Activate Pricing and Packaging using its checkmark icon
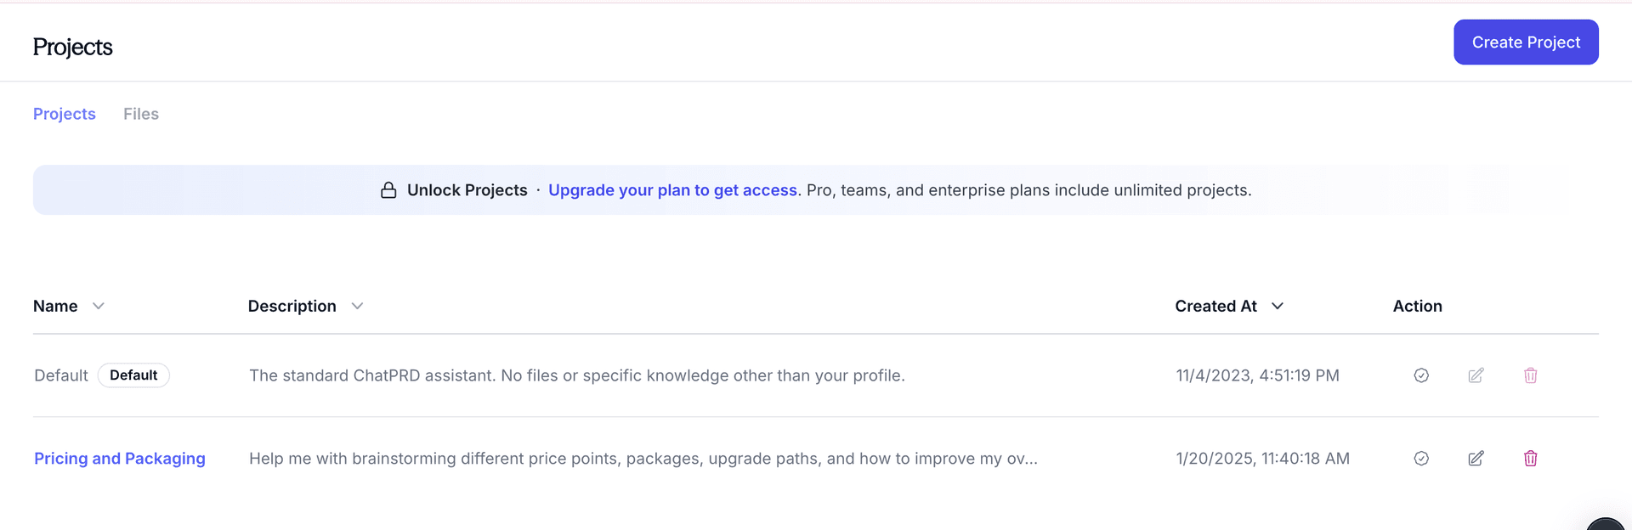Screen dimensions: 1632x530 [x=1421, y=459]
